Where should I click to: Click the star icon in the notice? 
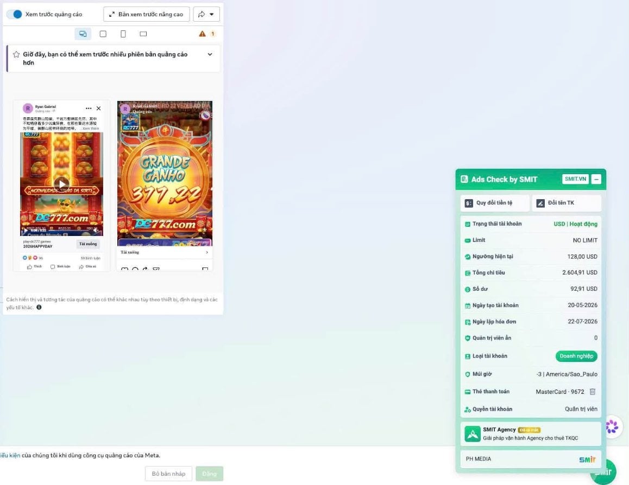pos(16,54)
